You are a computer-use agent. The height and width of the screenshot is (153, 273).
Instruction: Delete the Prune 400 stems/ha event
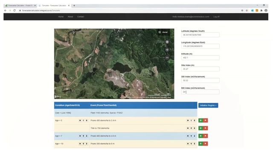tap(188, 136)
